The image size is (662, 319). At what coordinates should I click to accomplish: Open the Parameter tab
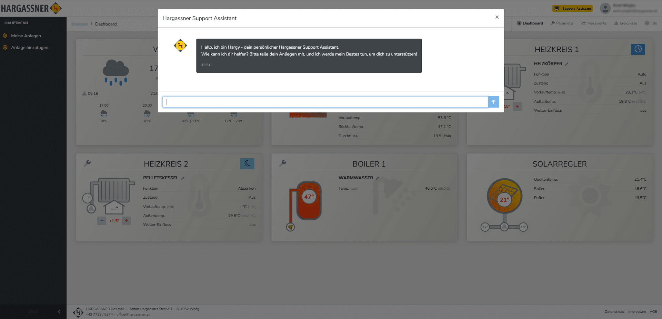pyautogui.click(x=562, y=23)
